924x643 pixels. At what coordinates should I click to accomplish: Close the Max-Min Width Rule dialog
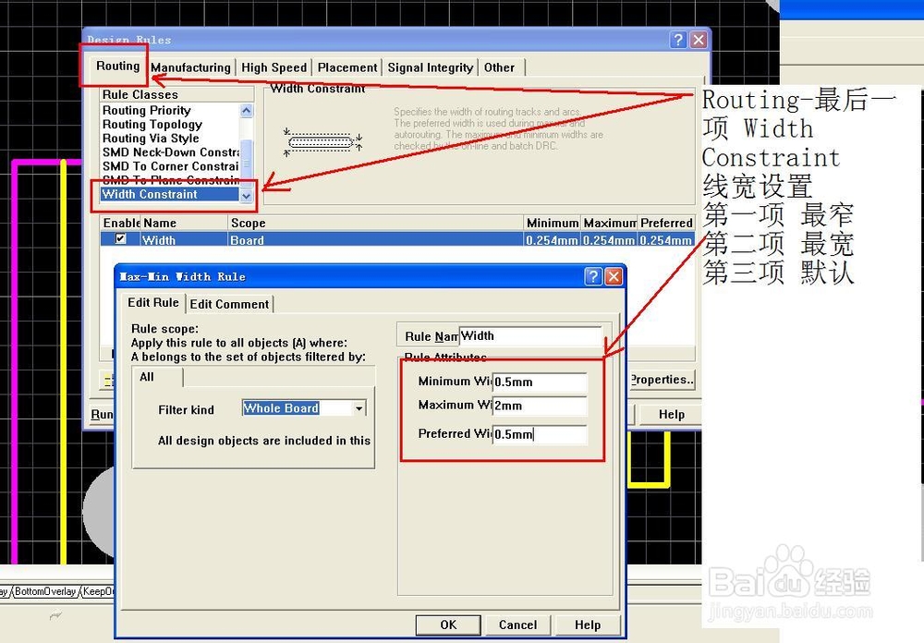pos(614,276)
